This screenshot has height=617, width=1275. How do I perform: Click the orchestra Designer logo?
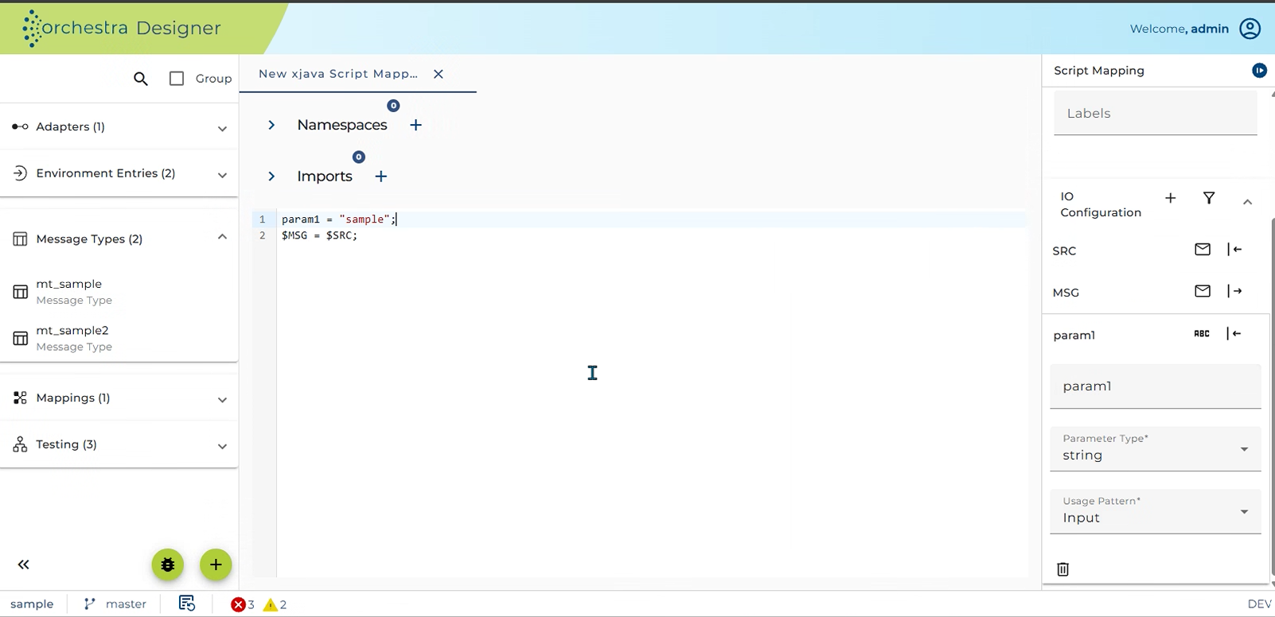tap(122, 29)
